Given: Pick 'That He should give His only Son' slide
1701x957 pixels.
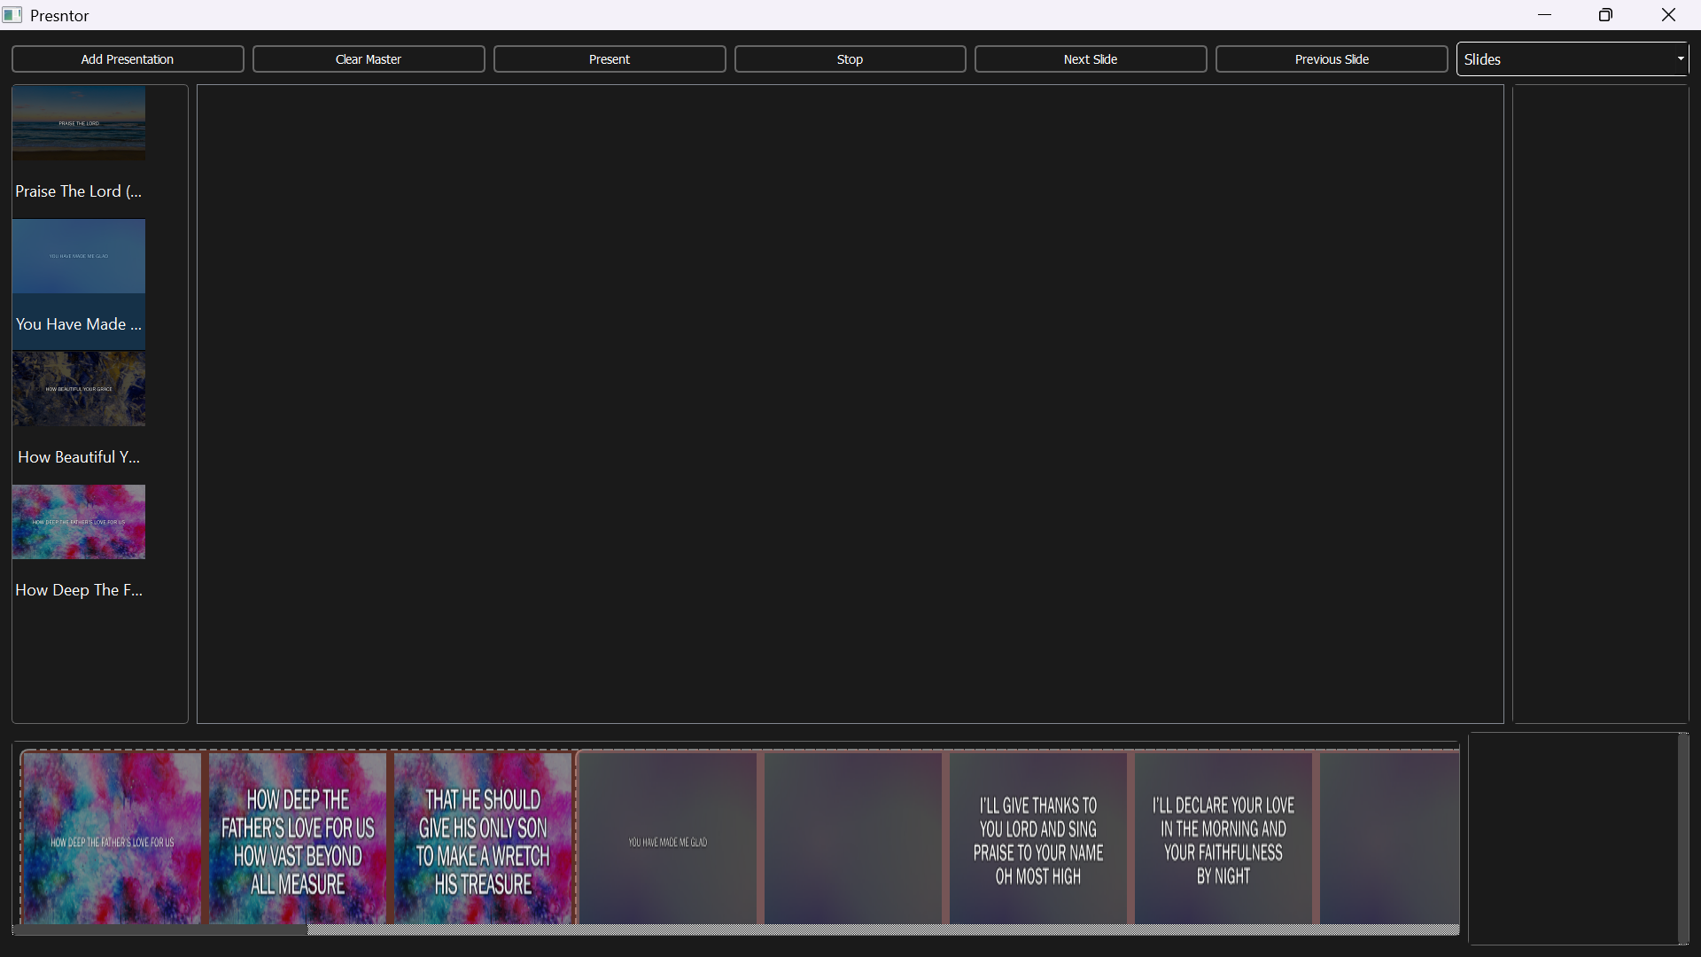Looking at the screenshot, I should click(x=483, y=838).
